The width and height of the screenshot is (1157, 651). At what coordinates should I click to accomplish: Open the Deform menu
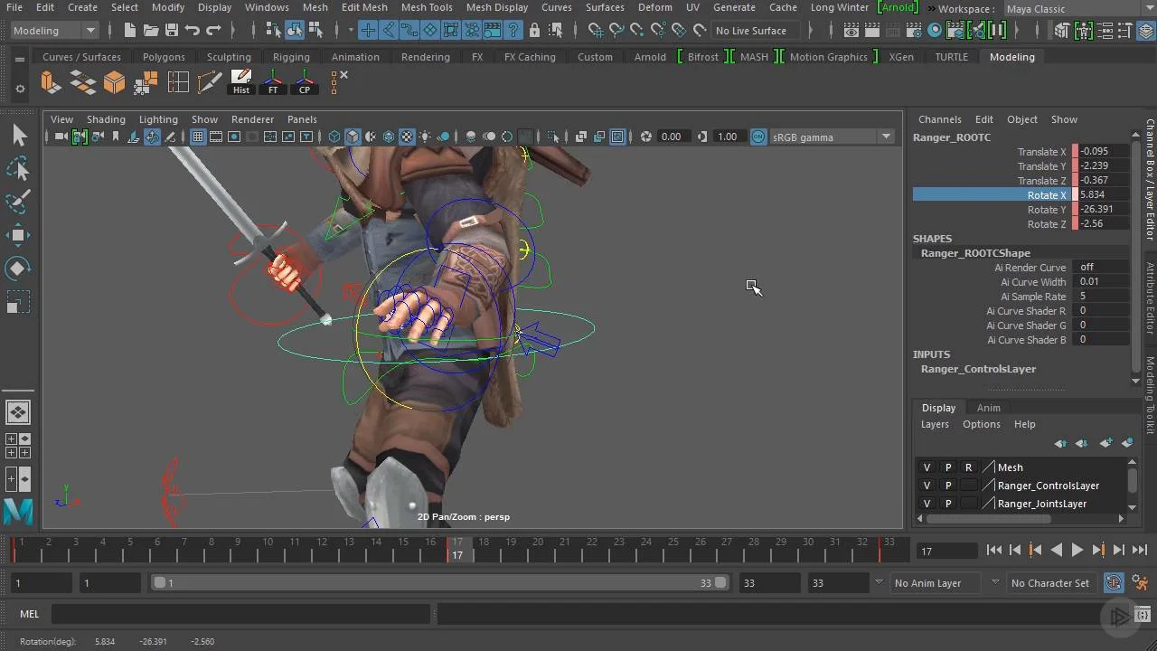tap(654, 7)
